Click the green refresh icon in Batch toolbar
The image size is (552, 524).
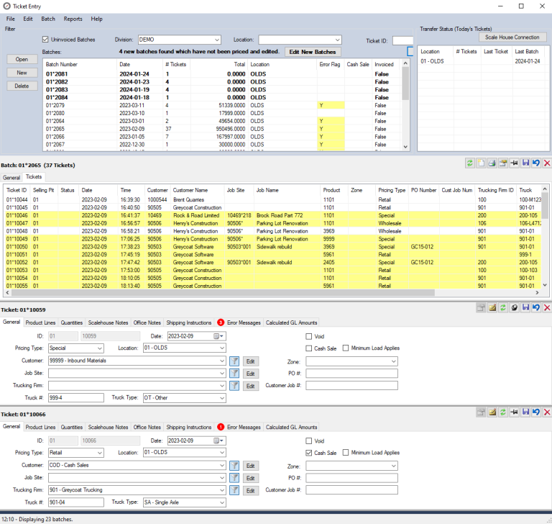point(469,163)
